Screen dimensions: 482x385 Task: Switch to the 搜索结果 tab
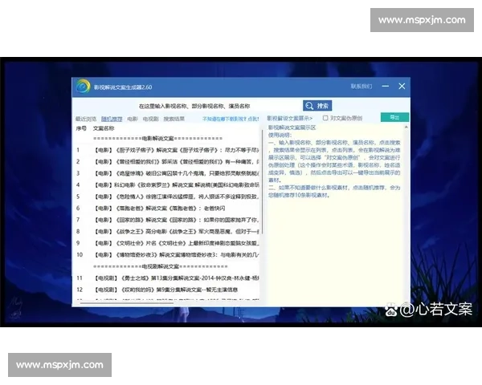click(x=174, y=119)
